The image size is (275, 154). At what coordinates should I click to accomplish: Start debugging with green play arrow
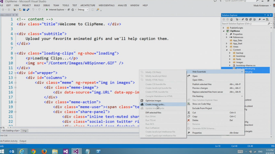[x=47, y=10]
